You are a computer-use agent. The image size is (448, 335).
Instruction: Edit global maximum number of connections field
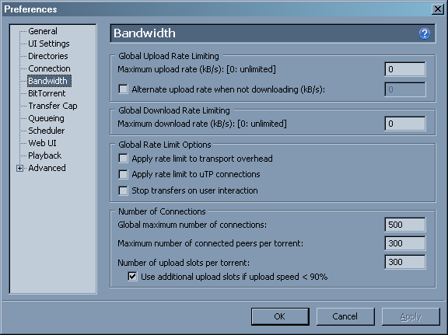(405, 225)
